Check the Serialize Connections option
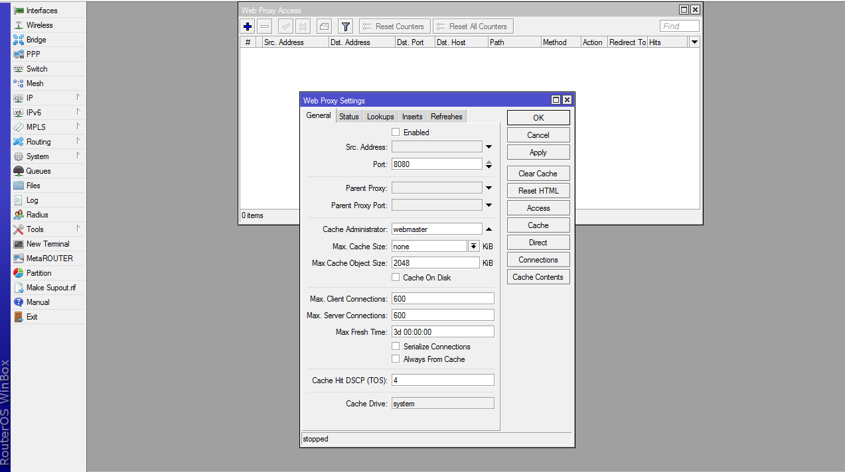 [396, 347]
